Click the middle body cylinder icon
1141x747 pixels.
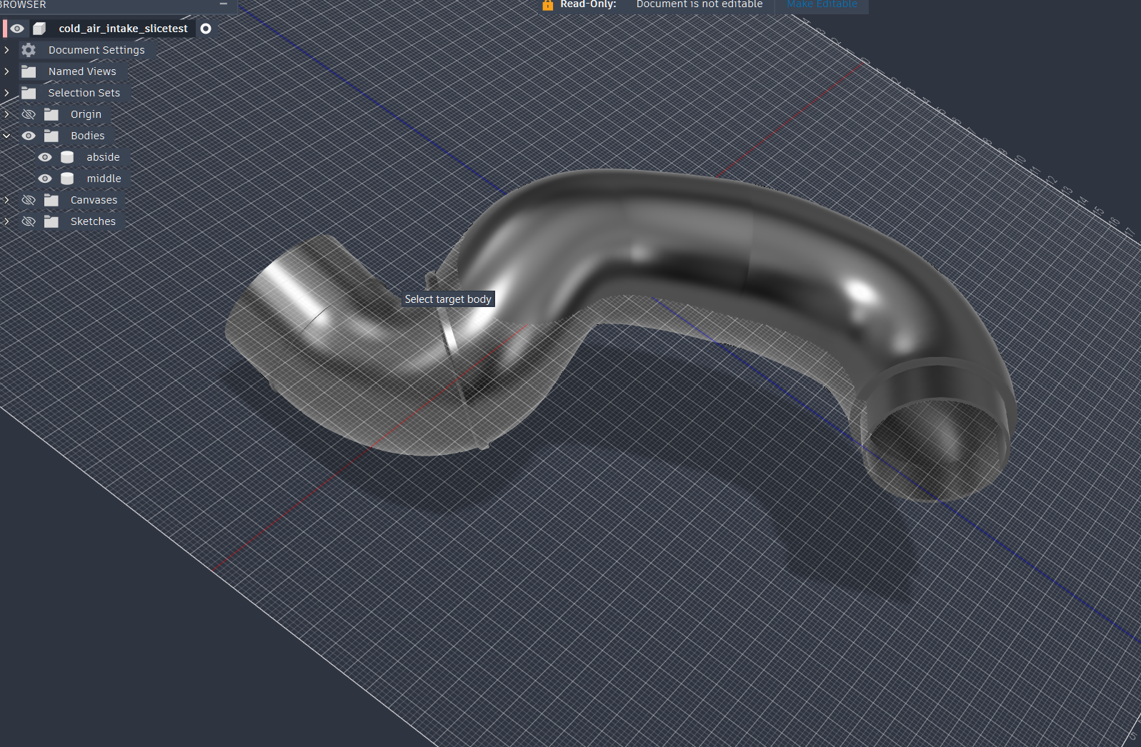pyautogui.click(x=67, y=179)
